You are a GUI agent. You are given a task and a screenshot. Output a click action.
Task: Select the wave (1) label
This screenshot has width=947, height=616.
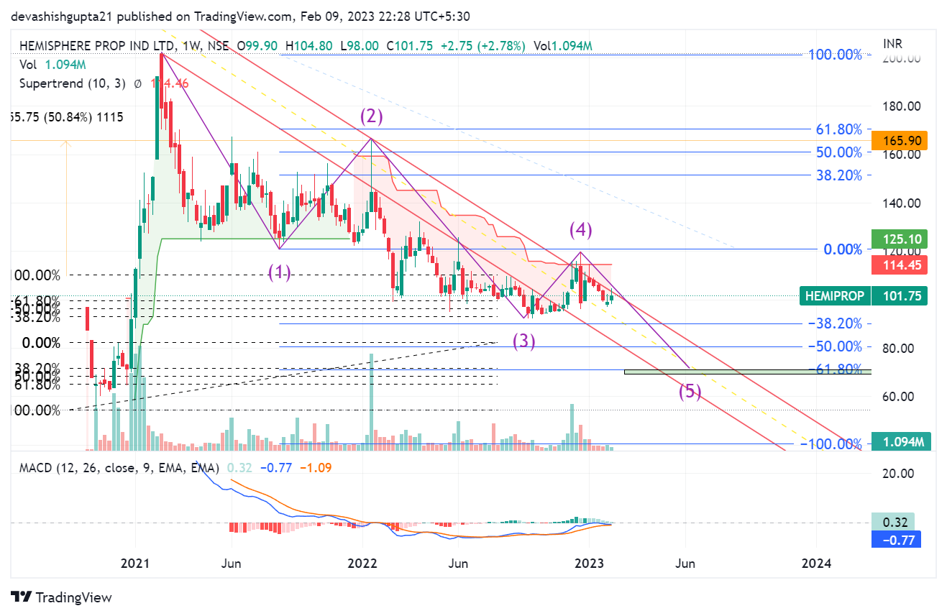pos(280,272)
